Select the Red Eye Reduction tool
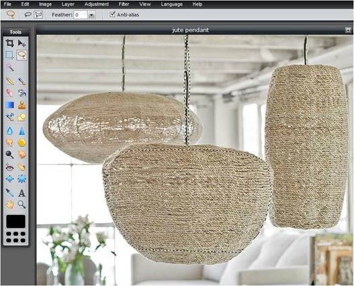 click(x=9, y=167)
